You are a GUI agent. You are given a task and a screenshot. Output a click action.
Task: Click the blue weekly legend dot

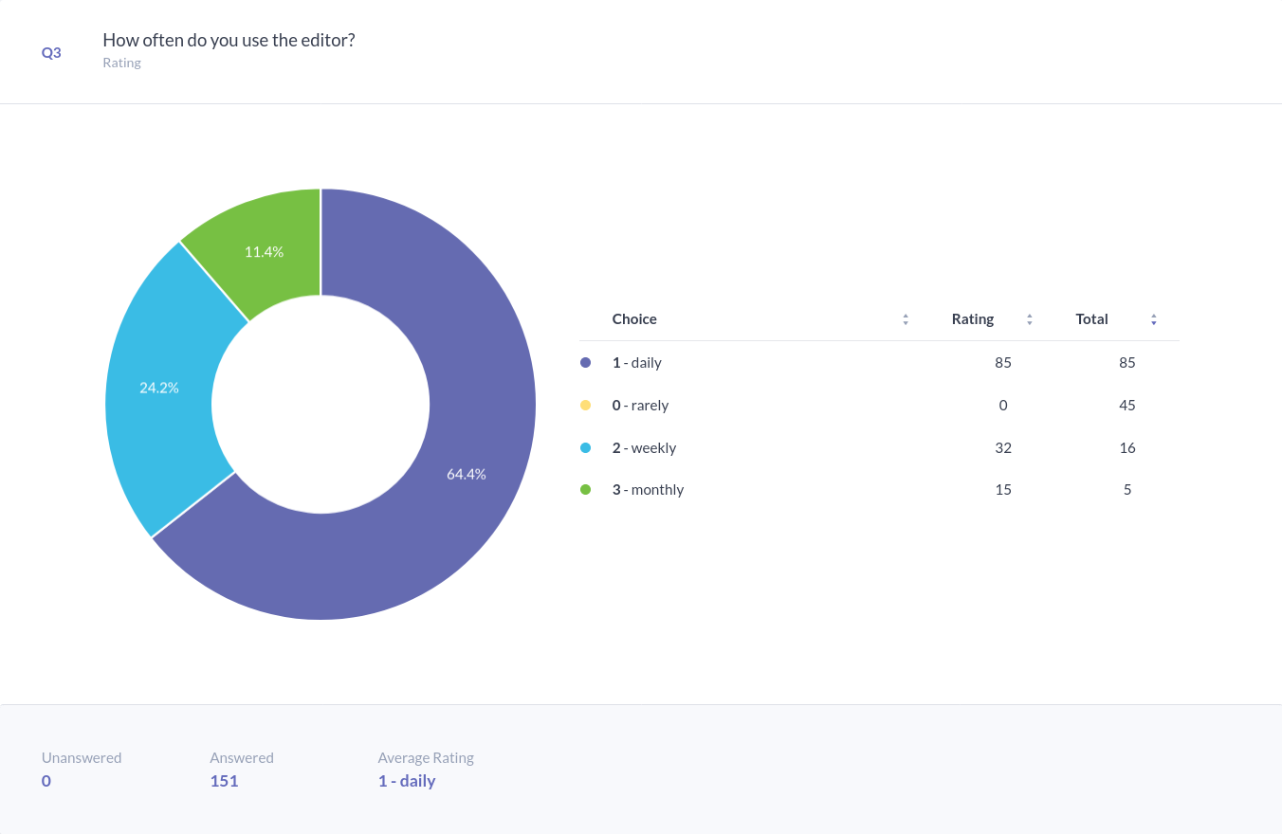[x=585, y=448]
